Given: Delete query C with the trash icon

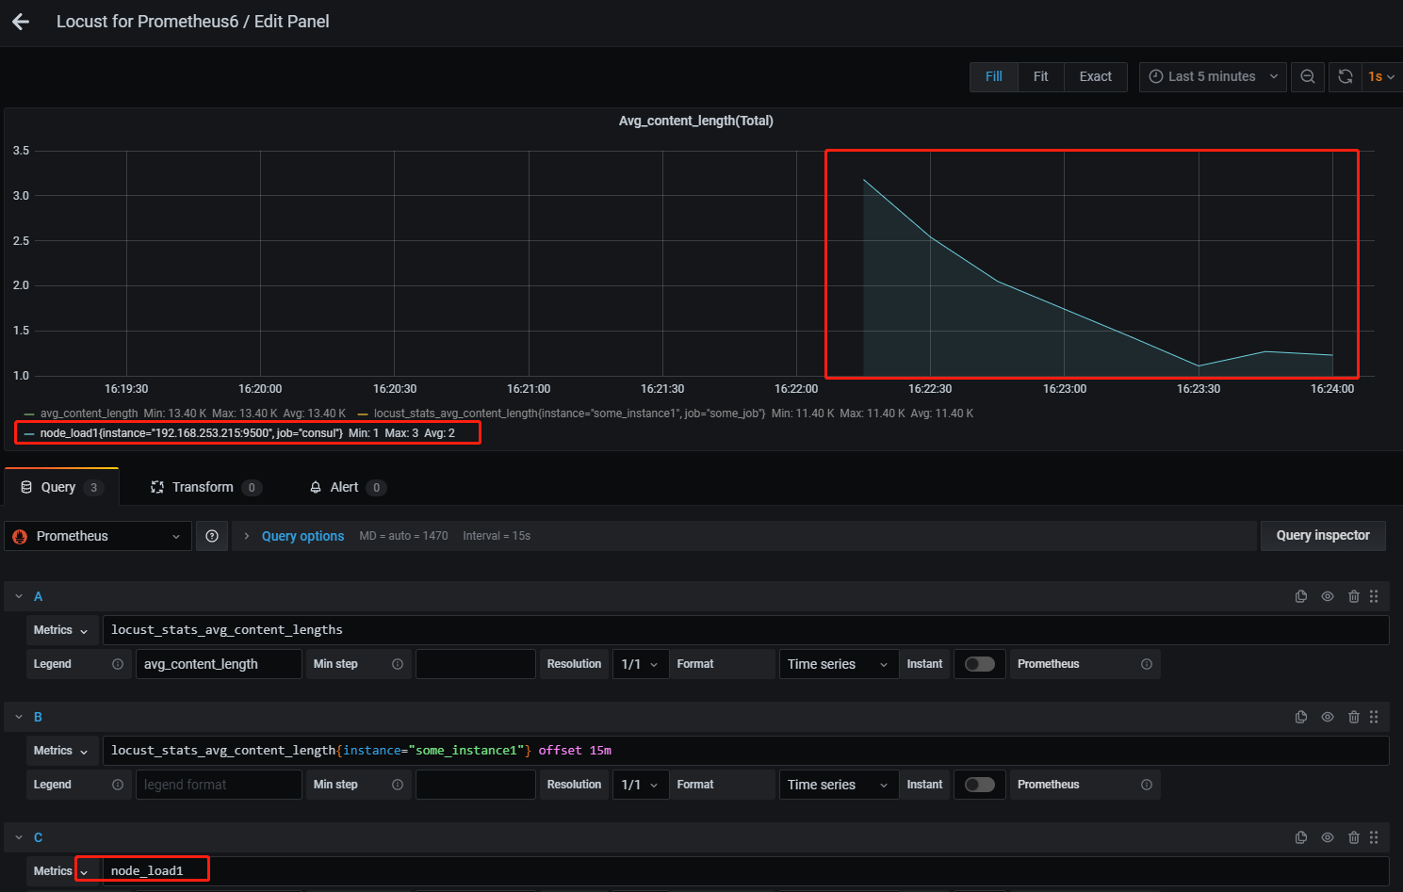Looking at the screenshot, I should tap(1353, 836).
